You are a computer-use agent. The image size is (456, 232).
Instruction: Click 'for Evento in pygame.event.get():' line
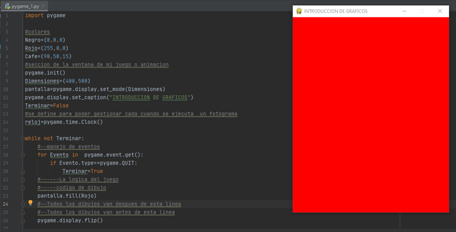[90, 155]
